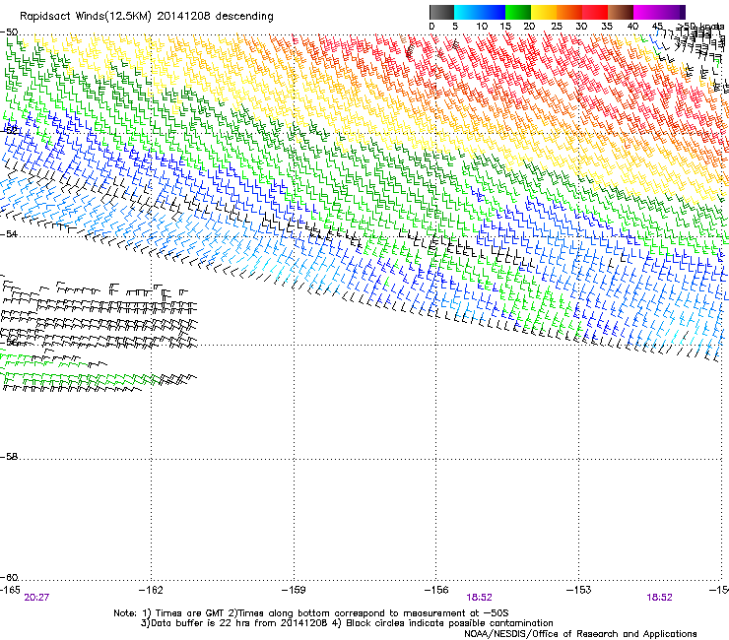Click the longitude label '-153'
The width and height of the screenshot is (729, 640).
tap(578, 590)
